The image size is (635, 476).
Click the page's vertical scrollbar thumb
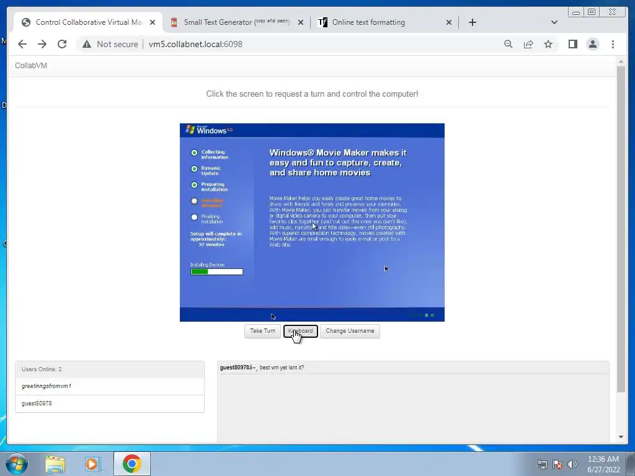[621, 229]
